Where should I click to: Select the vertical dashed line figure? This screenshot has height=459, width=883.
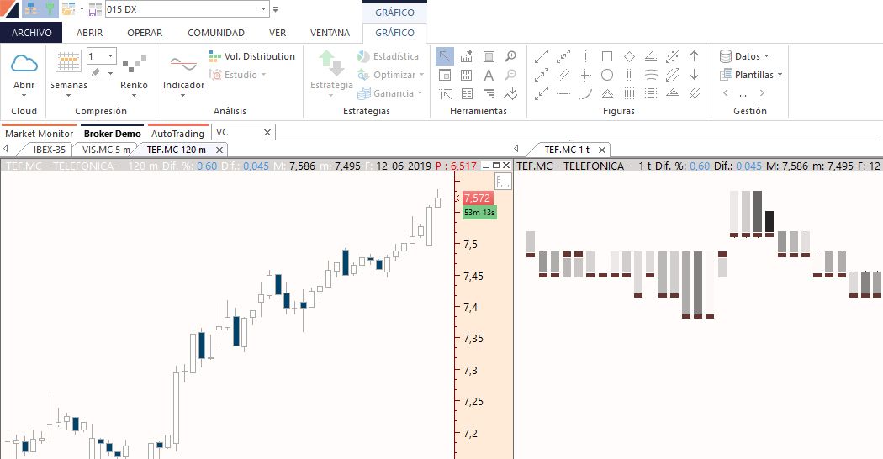click(x=585, y=56)
